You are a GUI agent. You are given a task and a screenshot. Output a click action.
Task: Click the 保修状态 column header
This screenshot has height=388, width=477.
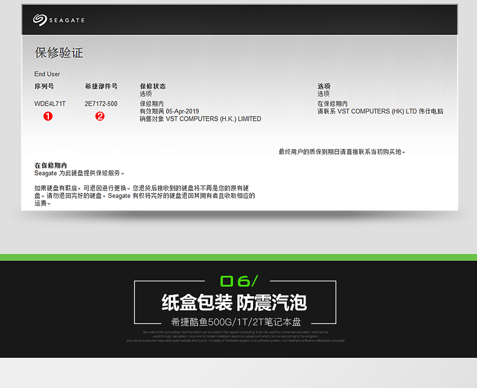[x=153, y=86]
